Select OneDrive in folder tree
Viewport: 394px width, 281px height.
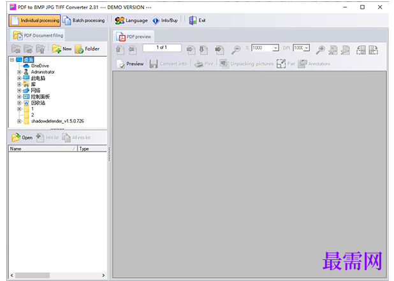click(x=40, y=66)
